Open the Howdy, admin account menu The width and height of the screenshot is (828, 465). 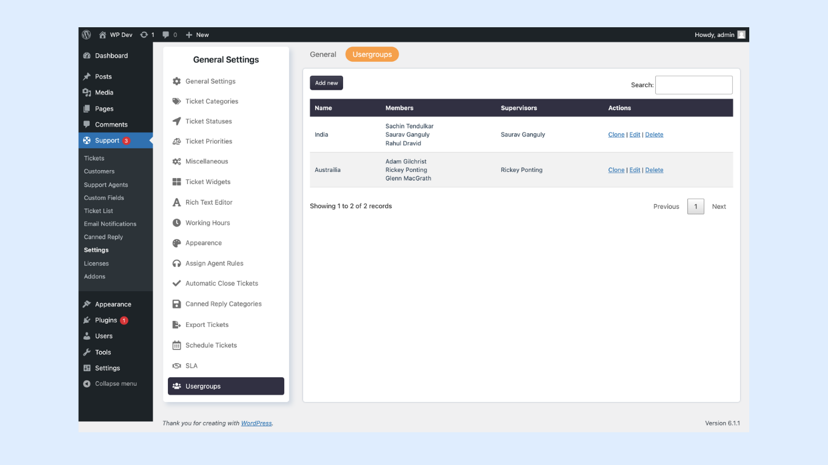coord(719,35)
